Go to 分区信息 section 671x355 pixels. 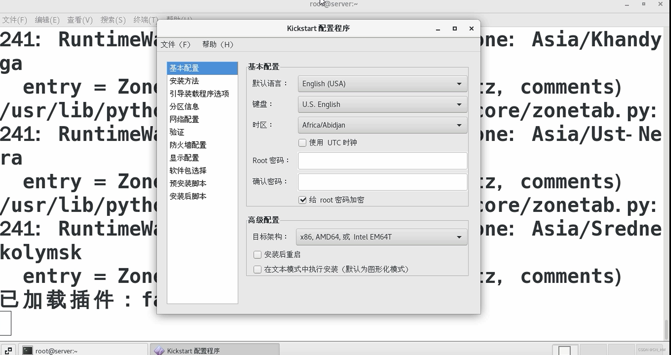click(202, 107)
